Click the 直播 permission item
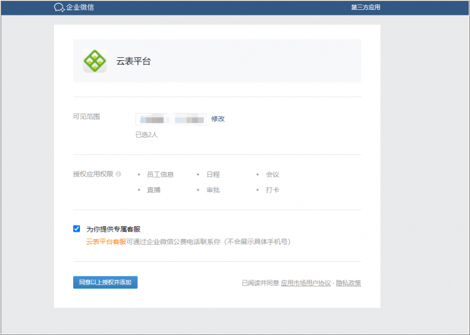This screenshot has width=470, height=335. tap(154, 190)
